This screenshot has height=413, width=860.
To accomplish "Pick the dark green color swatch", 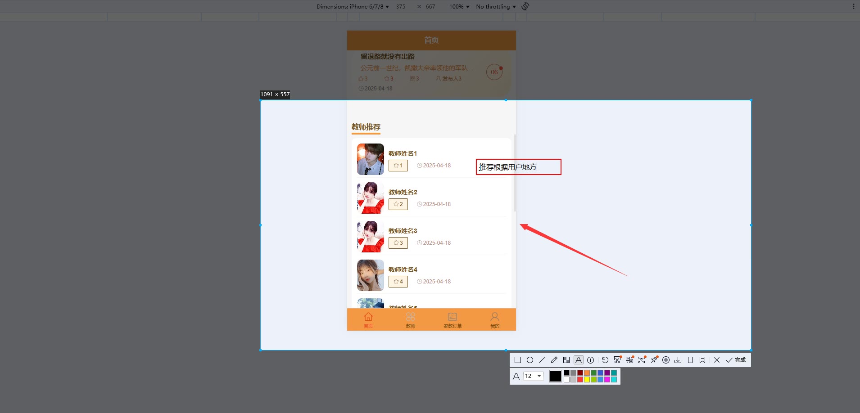I will 593,373.
